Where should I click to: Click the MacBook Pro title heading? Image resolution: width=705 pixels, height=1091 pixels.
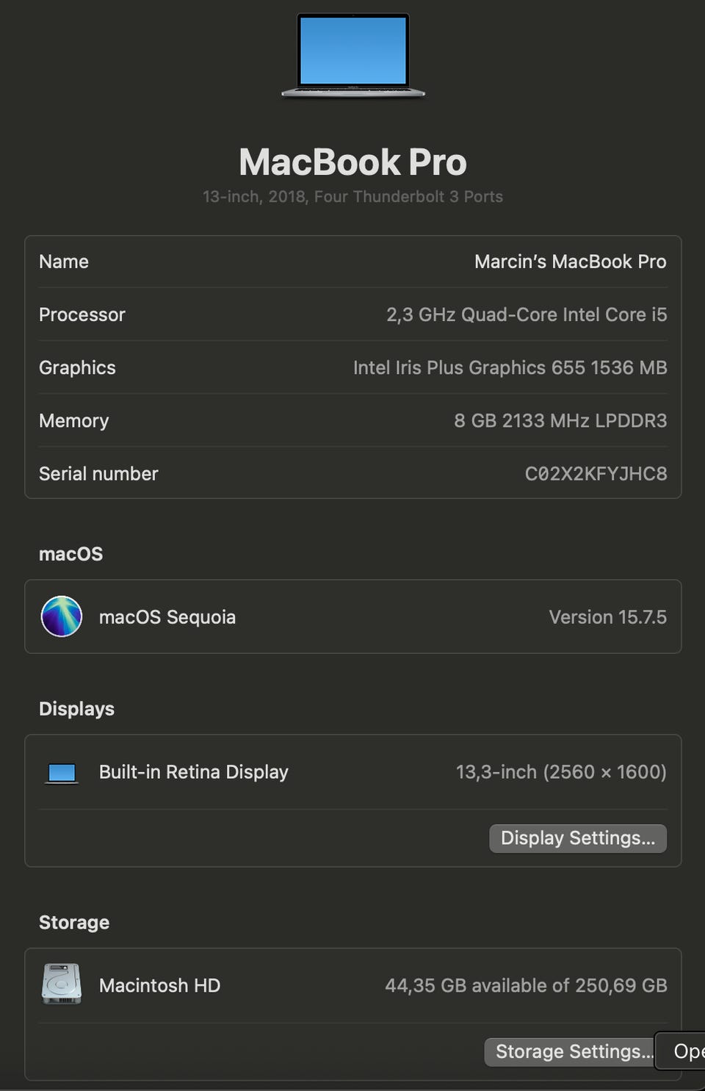[x=352, y=162]
